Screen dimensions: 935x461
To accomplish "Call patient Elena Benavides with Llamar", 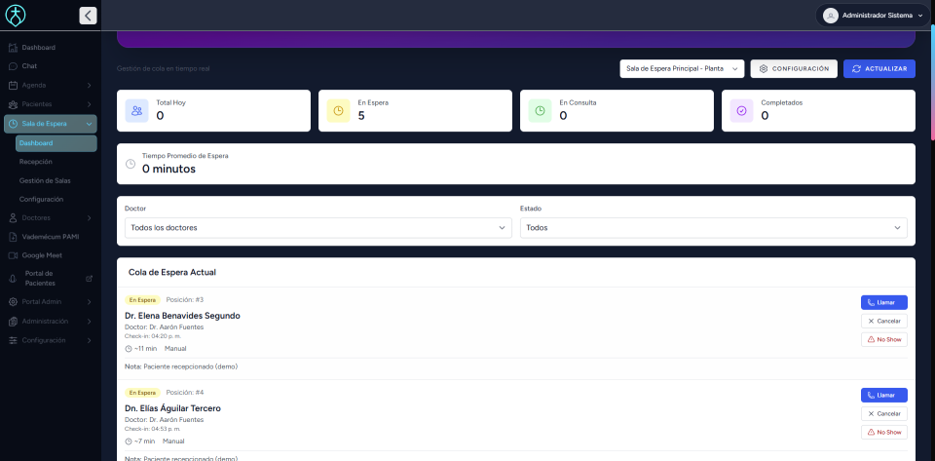I will pyautogui.click(x=883, y=302).
